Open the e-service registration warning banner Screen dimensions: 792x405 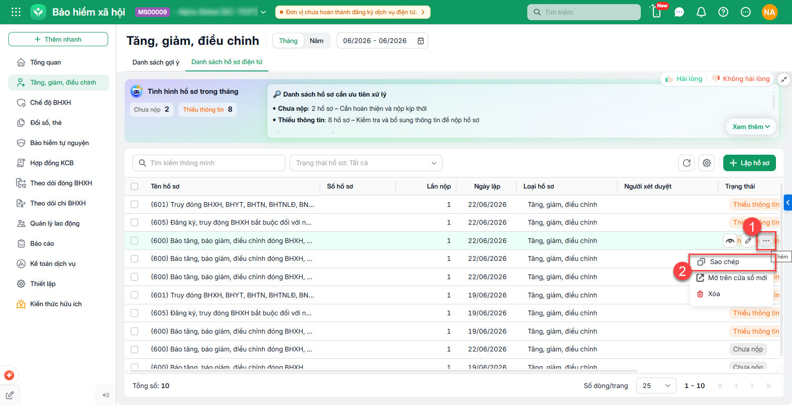tap(353, 12)
